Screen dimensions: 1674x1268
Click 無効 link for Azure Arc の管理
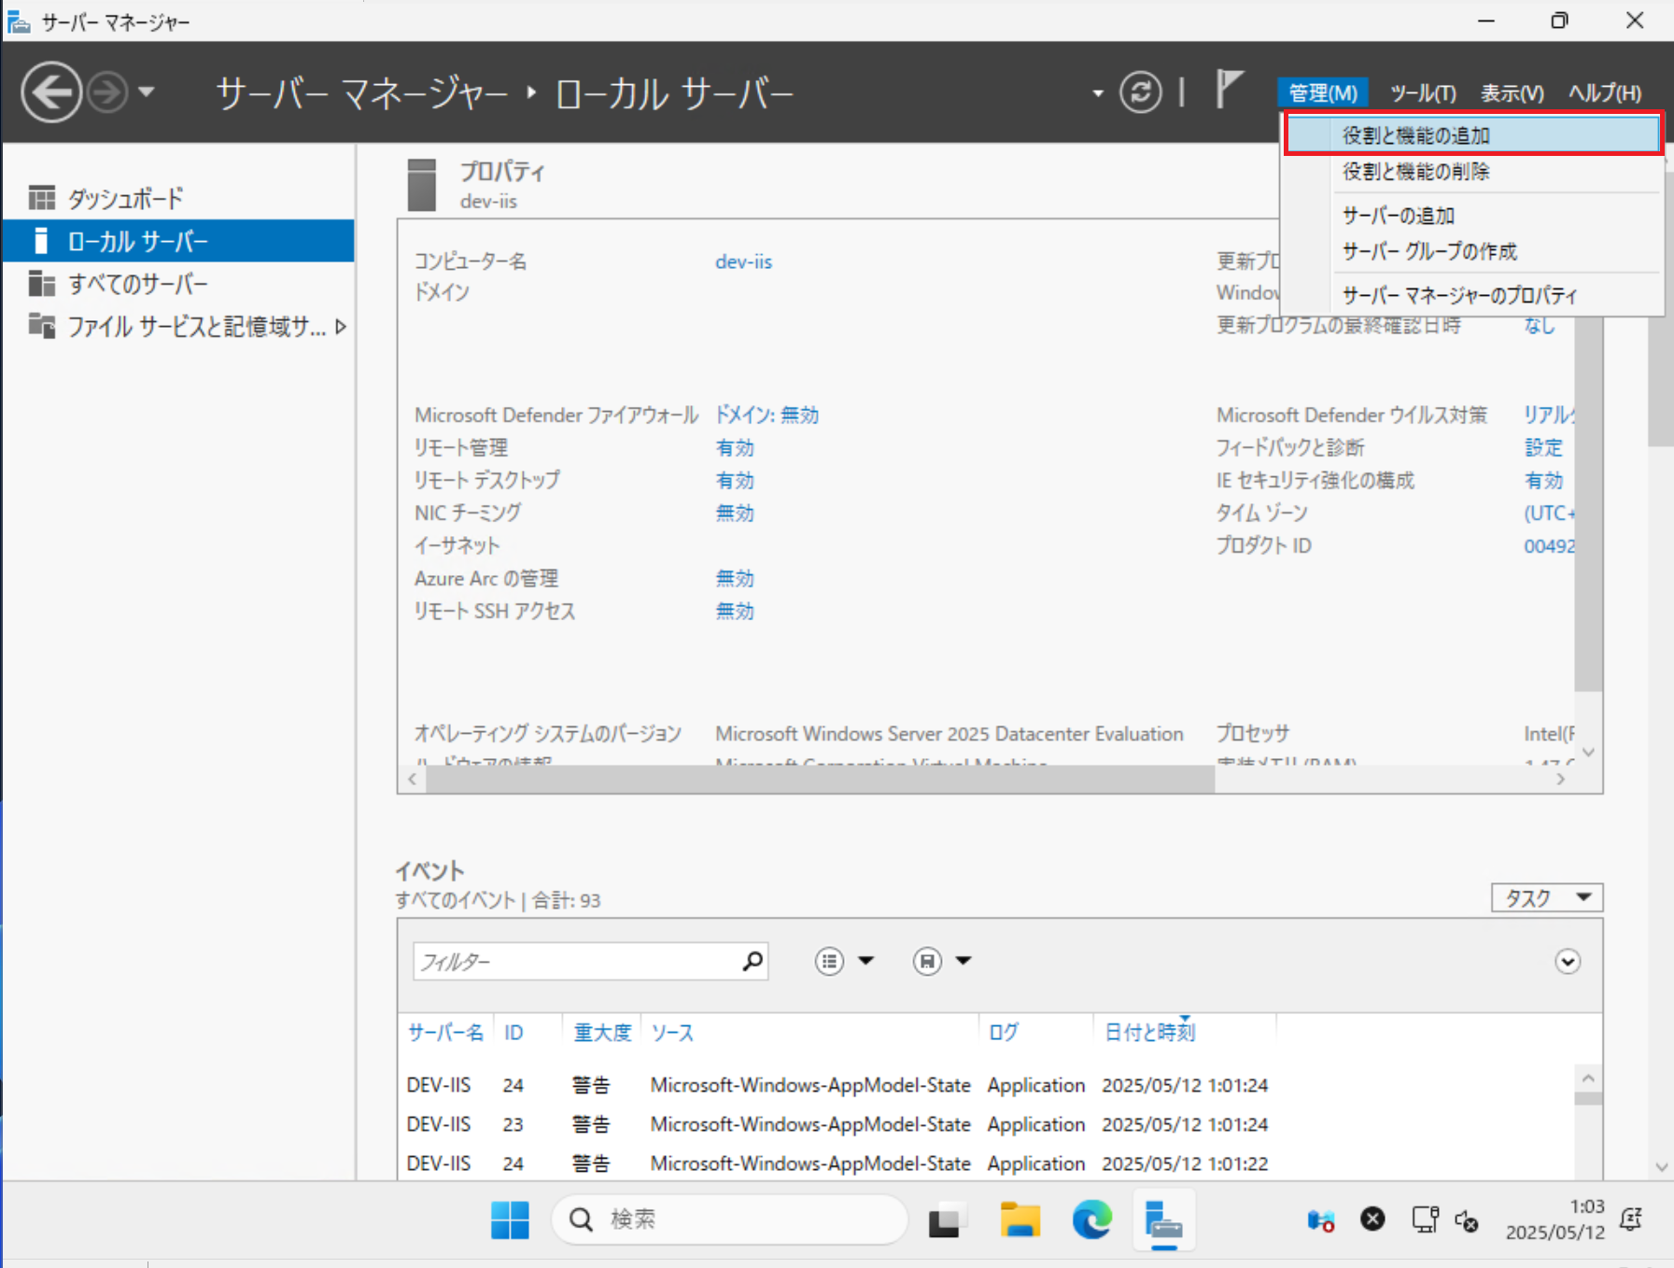coord(735,578)
